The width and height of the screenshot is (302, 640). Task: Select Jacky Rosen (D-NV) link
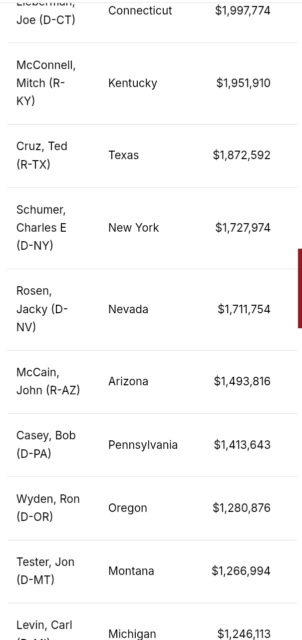[x=42, y=309]
